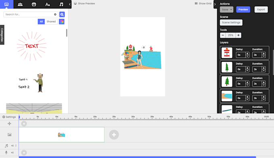
Task: Click Duration field of second pine tree layer
Action: 257,84
